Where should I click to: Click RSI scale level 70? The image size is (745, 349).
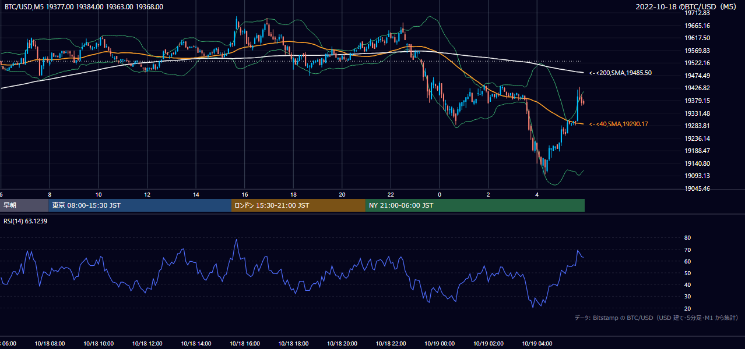coord(687,250)
